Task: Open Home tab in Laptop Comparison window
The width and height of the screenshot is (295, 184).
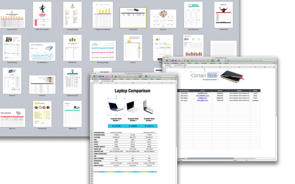Action: click(x=95, y=79)
